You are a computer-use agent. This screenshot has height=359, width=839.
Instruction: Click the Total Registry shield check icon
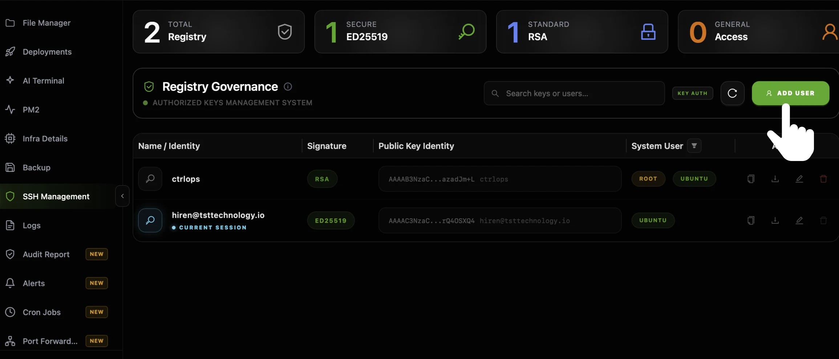click(x=285, y=32)
